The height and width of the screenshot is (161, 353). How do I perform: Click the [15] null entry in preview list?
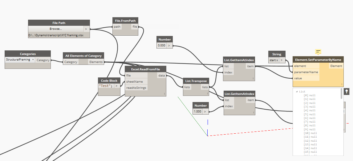310,152
